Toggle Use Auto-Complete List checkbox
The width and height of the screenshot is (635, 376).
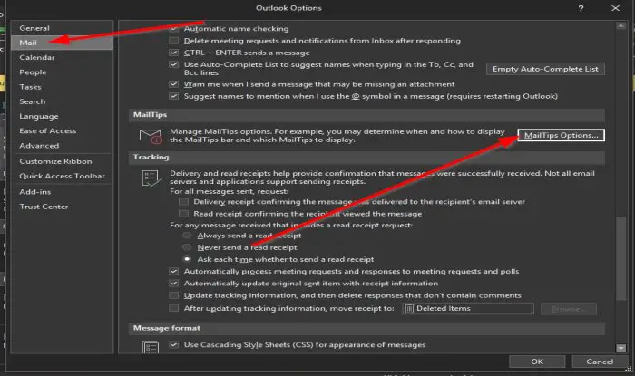tap(174, 64)
